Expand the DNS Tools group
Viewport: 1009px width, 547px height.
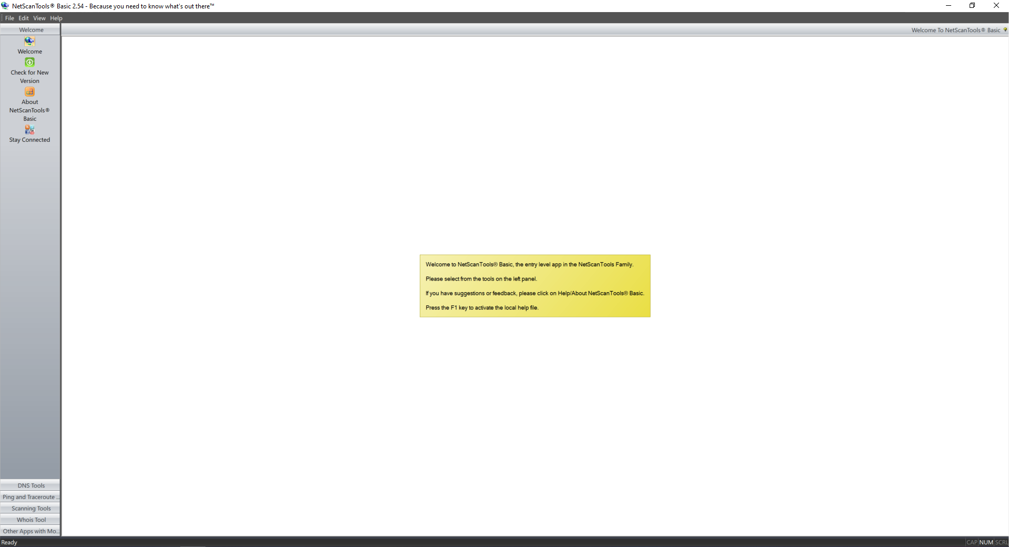(30, 486)
